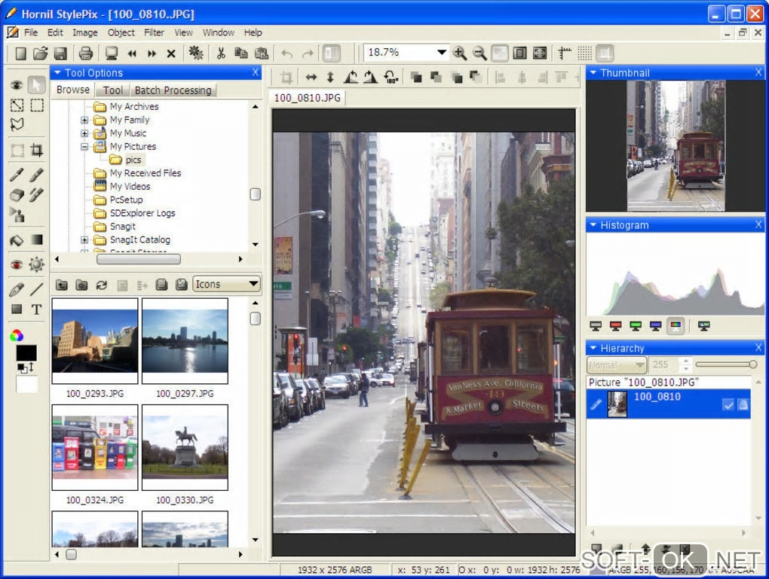The image size is (769, 579).
Task: Show the combined RGB color histogram
Action: (x=676, y=326)
